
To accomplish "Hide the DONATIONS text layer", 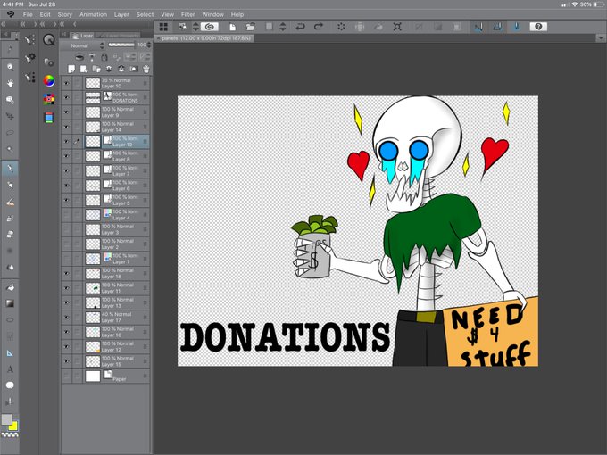I will pos(67,97).
